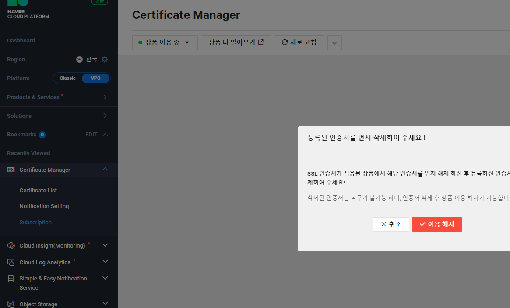Open the 상품 이용 중 status dropdown

coord(165,42)
